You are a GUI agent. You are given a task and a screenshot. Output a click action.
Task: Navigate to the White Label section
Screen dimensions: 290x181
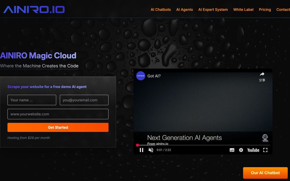[243, 10]
